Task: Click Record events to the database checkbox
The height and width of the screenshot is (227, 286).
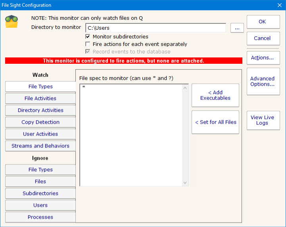Action: coord(88,52)
